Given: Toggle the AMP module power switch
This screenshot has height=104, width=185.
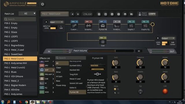Looking at the screenshot, I should tap(105, 22).
